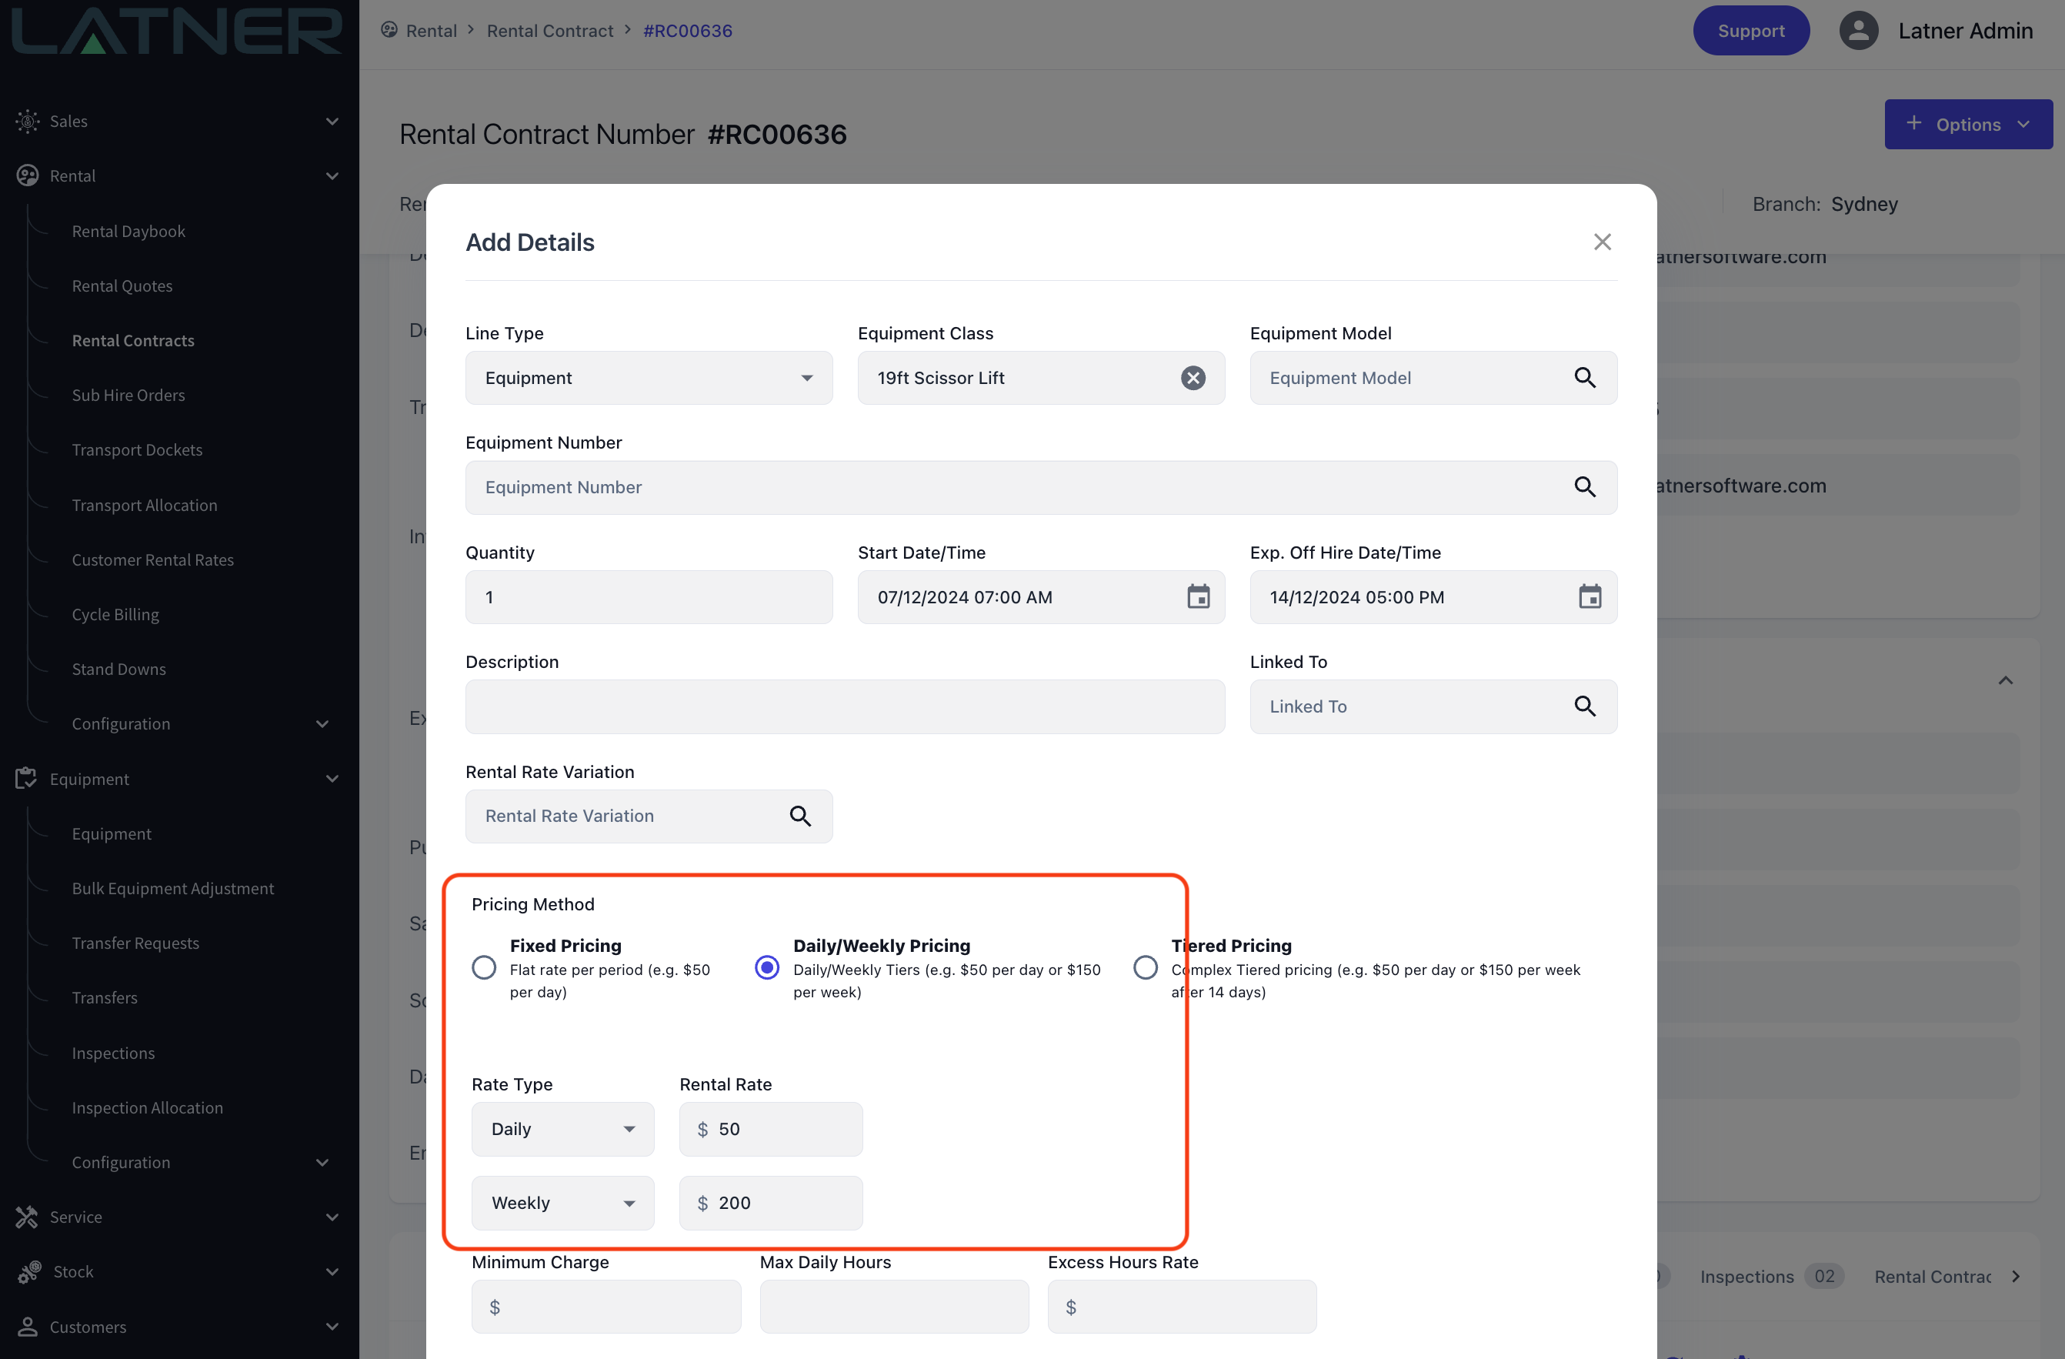Click the Linked To search icon
The height and width of the screenshot is (1359, 2065).
tap(1584, 706)
